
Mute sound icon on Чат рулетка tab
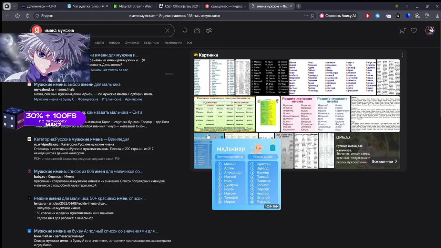(x=103, y=6)
